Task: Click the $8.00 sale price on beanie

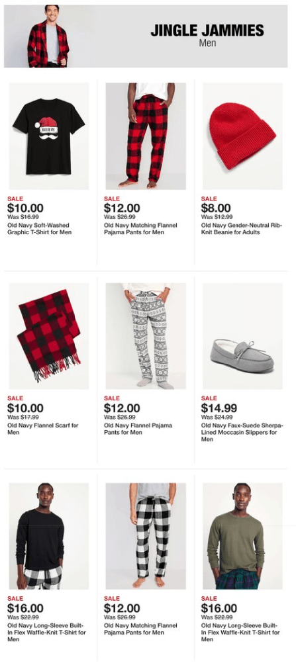Action: coord(216,208)
